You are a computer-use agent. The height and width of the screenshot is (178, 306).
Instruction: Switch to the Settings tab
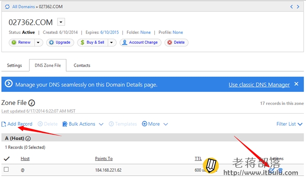(14, 65)
